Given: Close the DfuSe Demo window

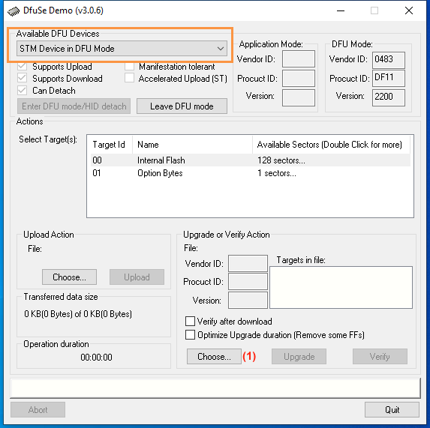Looking at the screenshot, I should tap(409, 10).
